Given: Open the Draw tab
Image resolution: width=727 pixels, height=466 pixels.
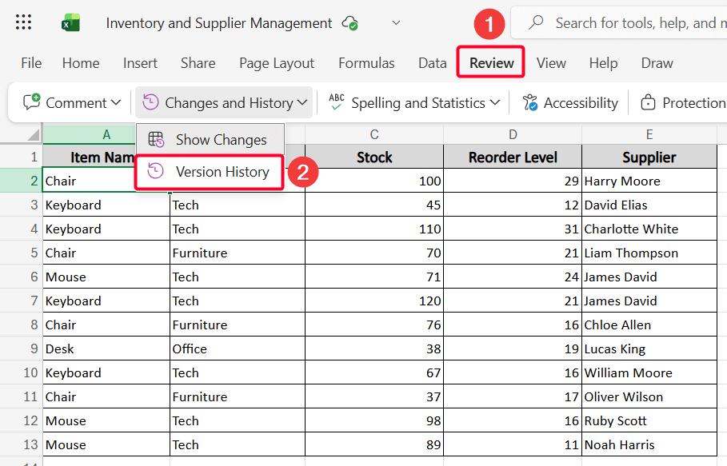Looking at the screenshot, I should point(657,63).
